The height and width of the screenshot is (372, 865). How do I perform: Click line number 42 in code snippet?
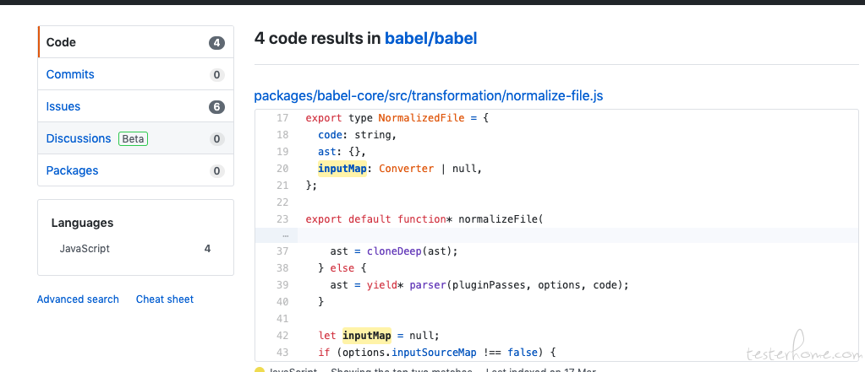pyautogui.click(x=282, y=335)
